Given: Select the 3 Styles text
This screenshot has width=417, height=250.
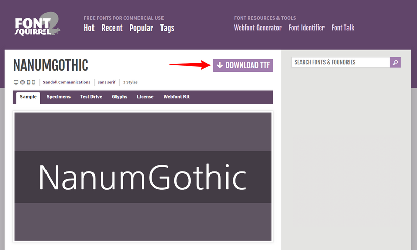Looking at the screenshot, I should pos(130,82).
